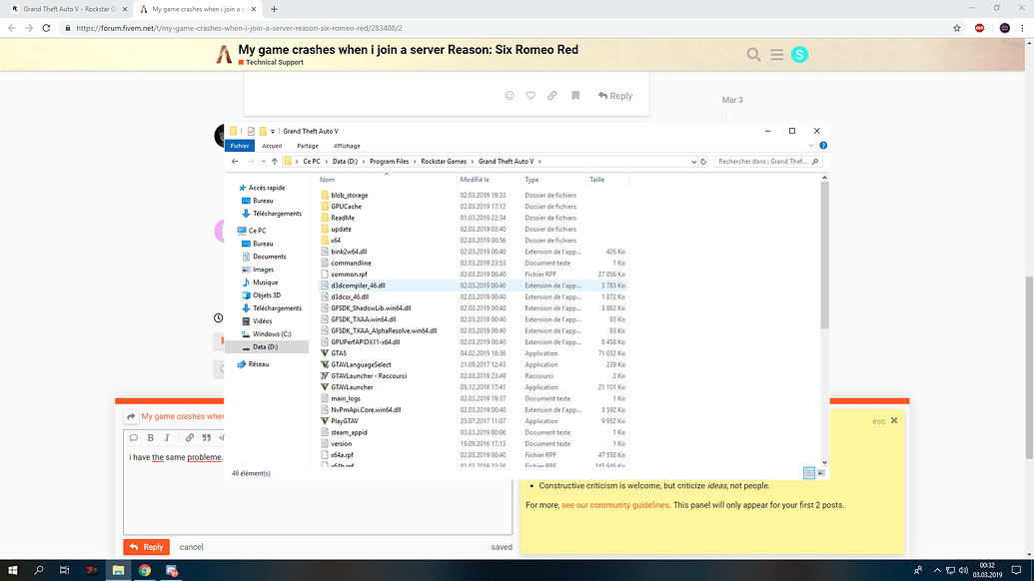1034x581 pixels.
Task: Open Task View on the taskbar
Action: point(64,570)
